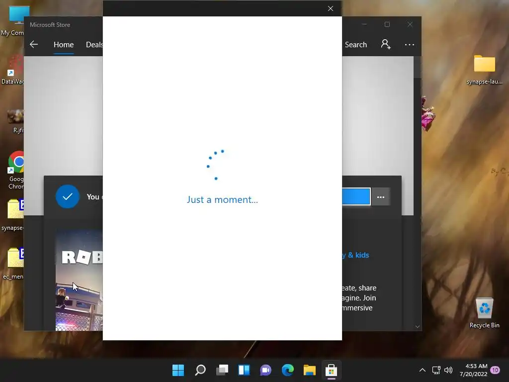Screen dimensions: 509x382
Task: Open the synapse-lau... folder on desktop
Action: (x=484, y=70)
